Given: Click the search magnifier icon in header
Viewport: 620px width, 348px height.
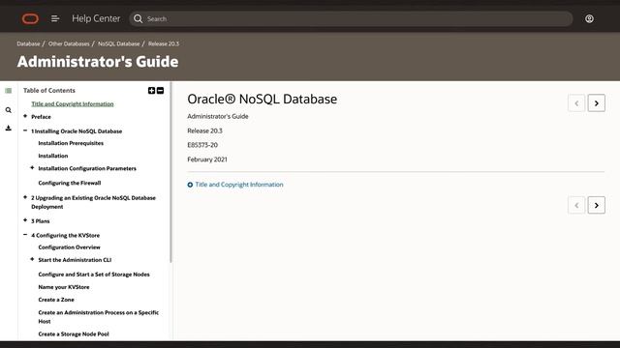Looking at the screenshot, I should click(x=138, y=18).
